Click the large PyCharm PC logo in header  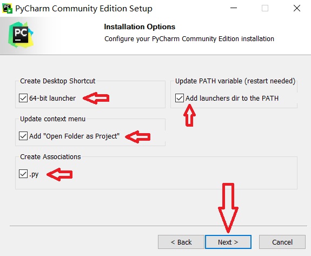pos(21,35)
